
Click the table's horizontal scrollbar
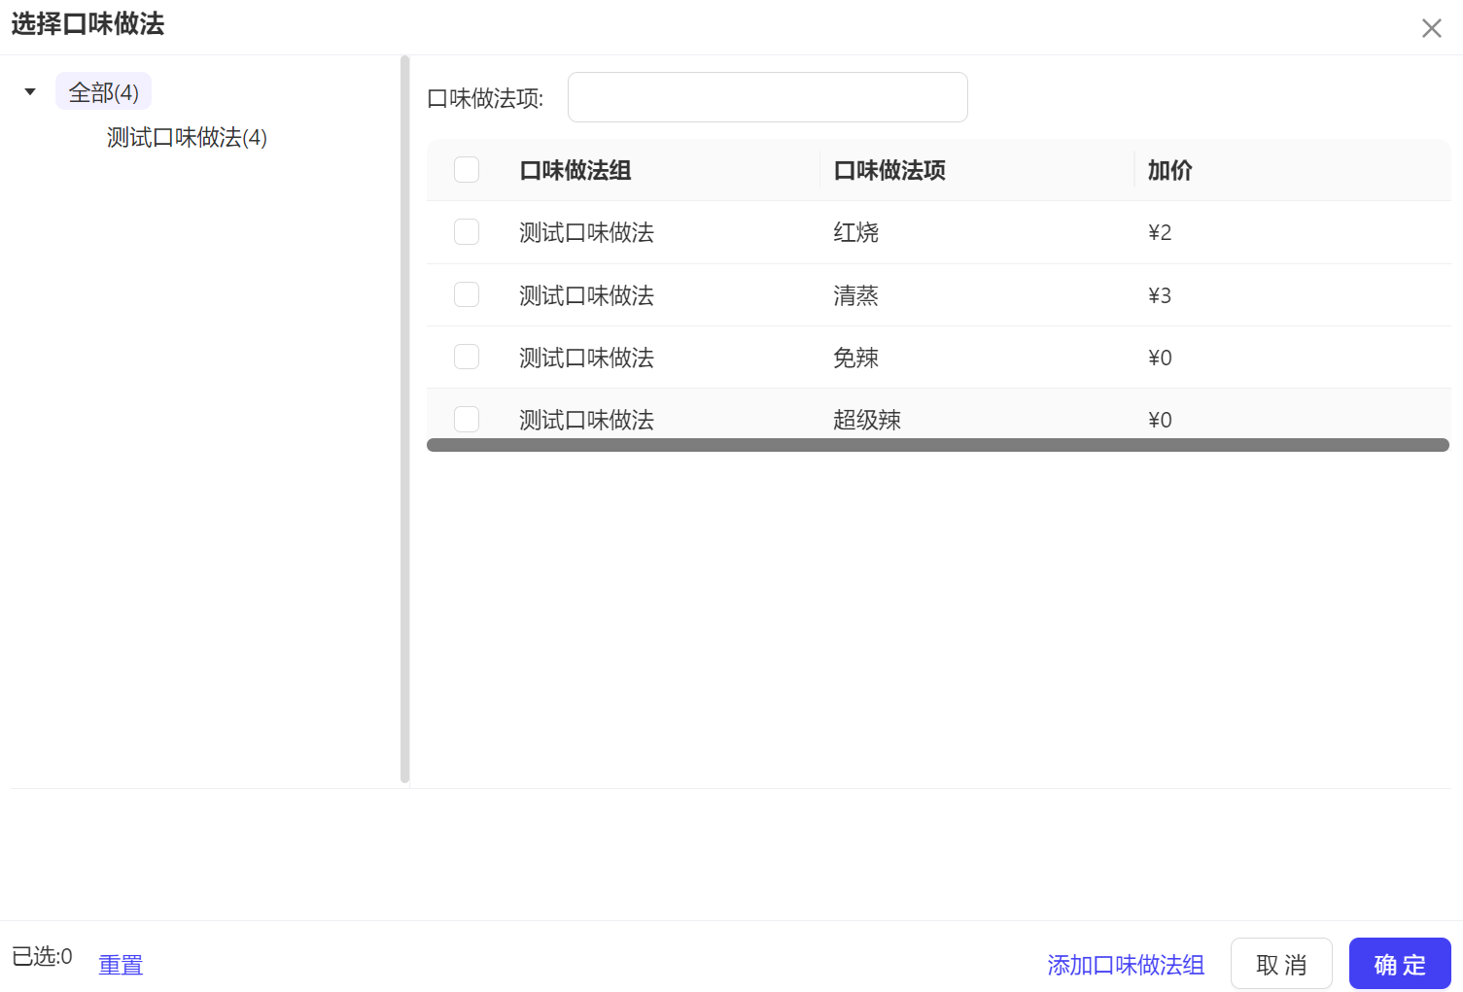(938, 445)
